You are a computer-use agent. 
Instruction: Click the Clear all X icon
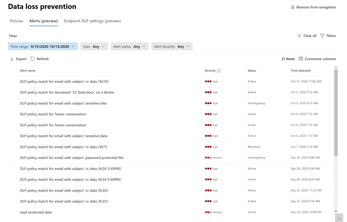pos(300,36)
